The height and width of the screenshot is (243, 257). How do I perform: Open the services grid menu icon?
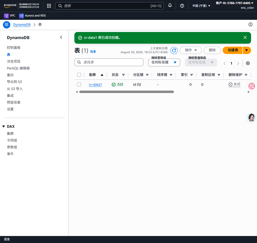tap(49, 6)
